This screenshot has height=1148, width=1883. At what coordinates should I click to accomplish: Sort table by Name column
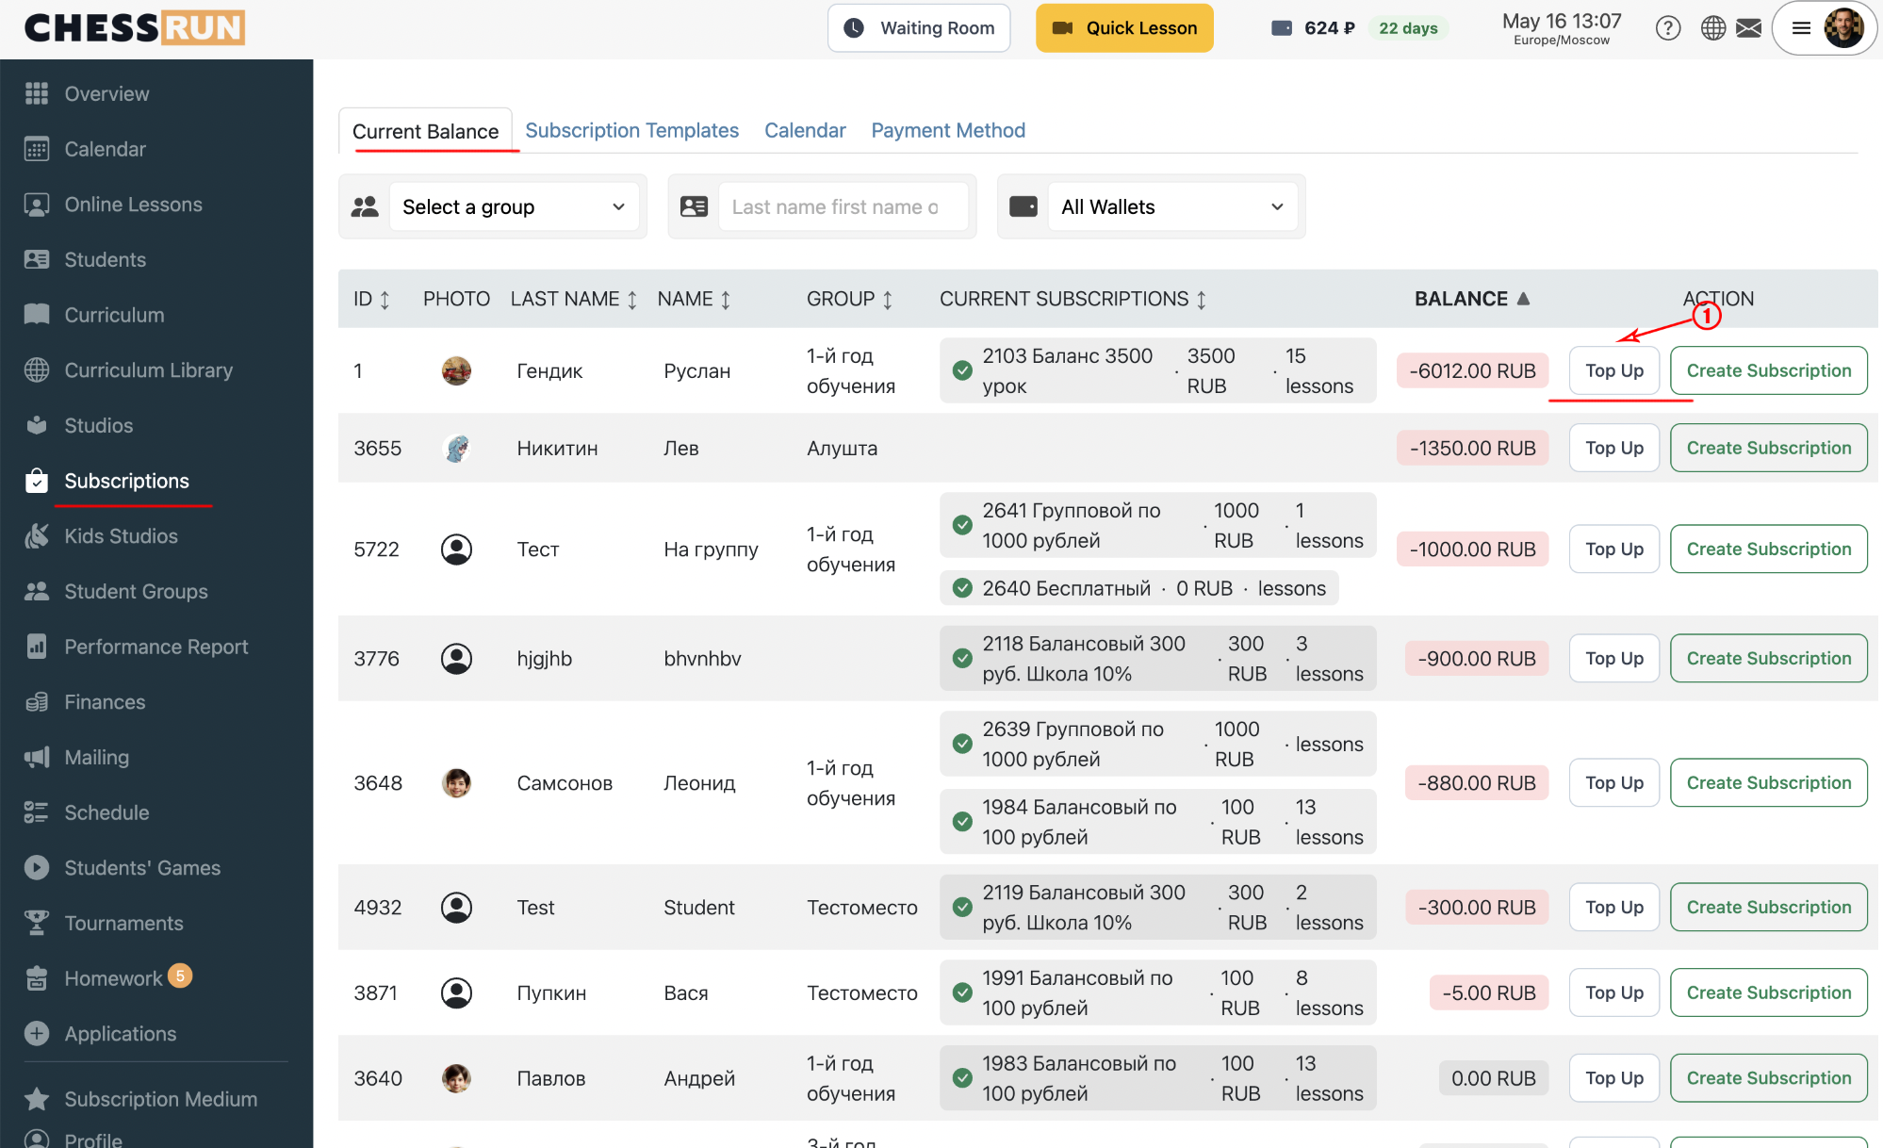tap(694, 299)
